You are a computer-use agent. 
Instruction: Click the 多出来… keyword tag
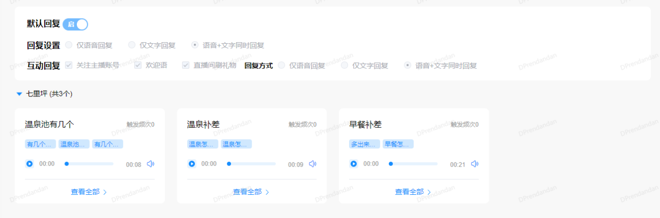[365, 144]
